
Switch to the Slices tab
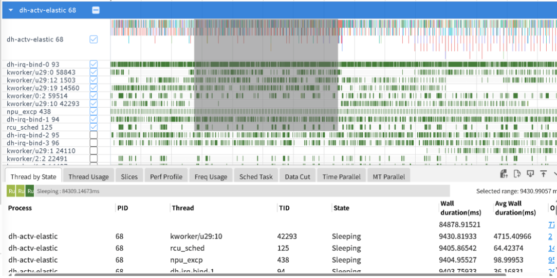tap(129, 176)
